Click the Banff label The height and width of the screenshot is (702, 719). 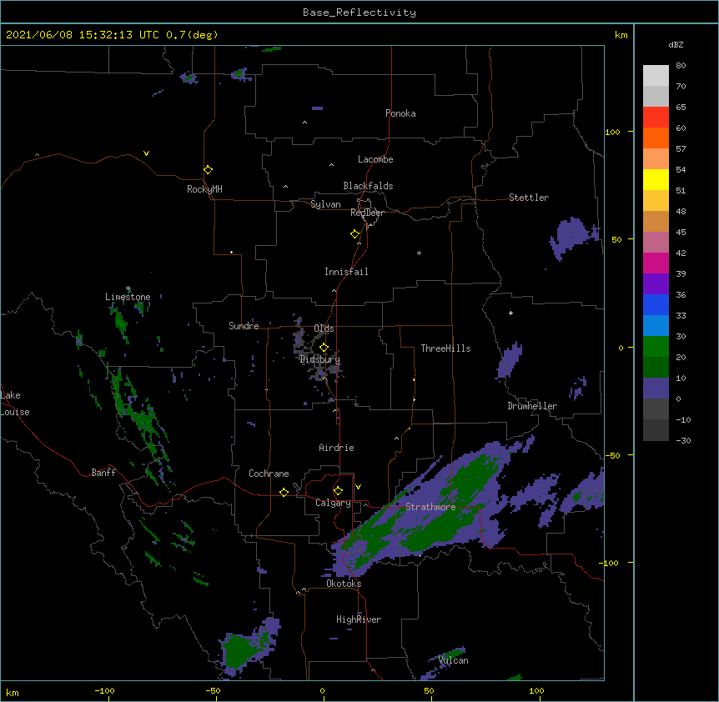coord(103,473)
